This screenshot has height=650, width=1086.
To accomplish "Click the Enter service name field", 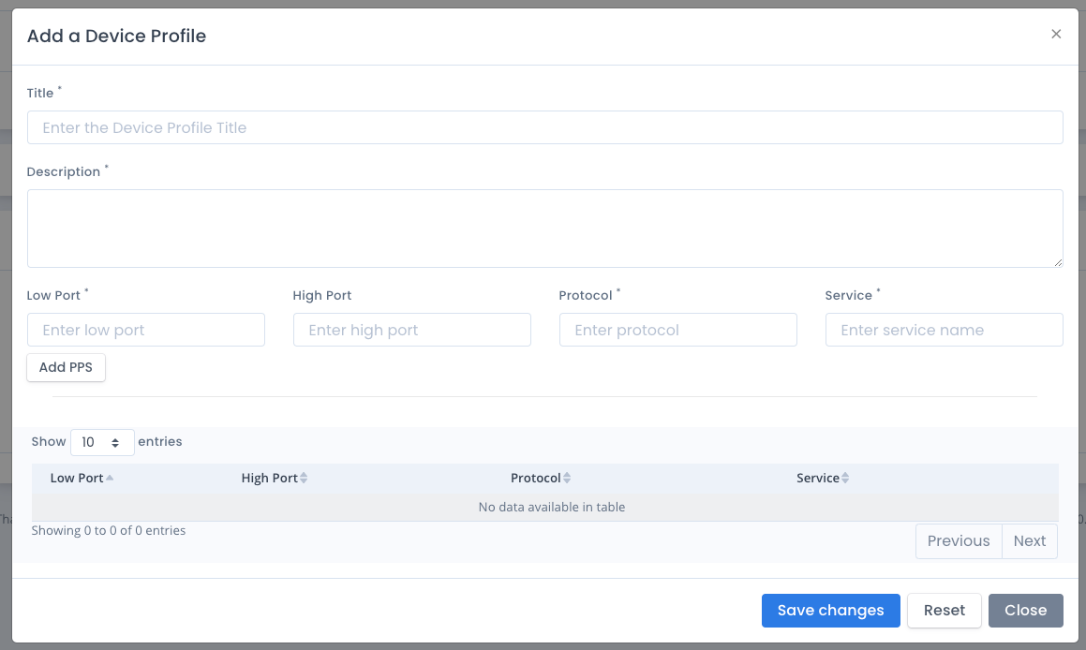I will (x=944, y=330).
